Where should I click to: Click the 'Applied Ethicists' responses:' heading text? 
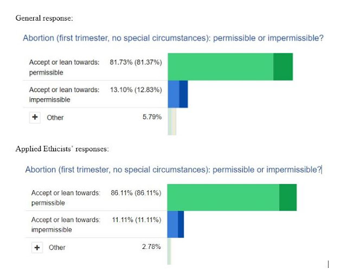(x=62, y=149)
